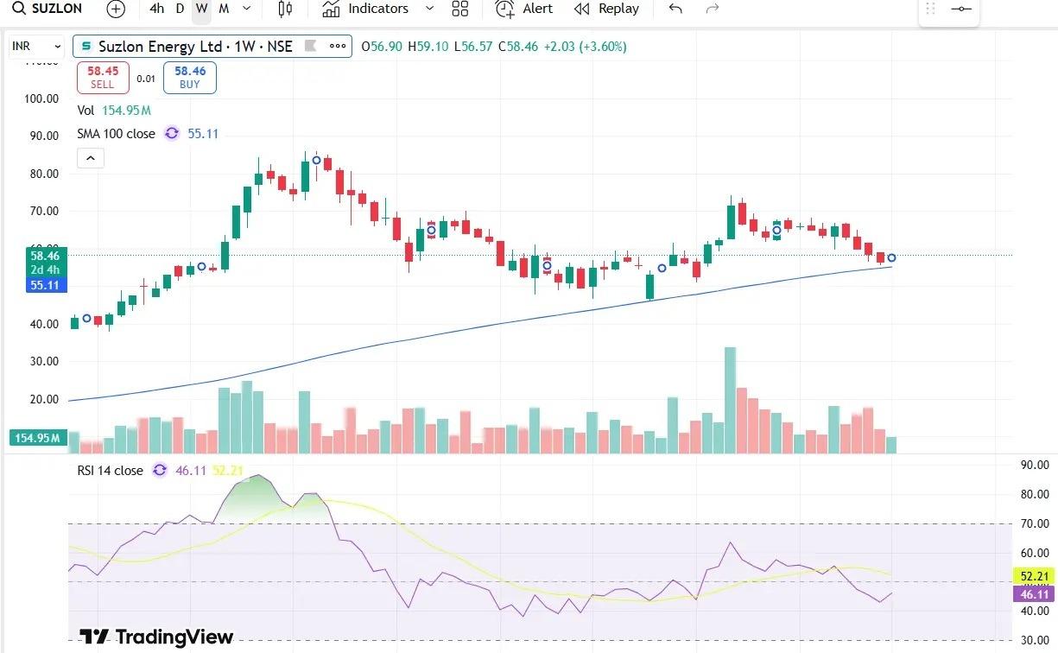This screenshot has width=1058, height=653.
Task: Click the 154.95M volume axis label
Action: tap(39, 438)
